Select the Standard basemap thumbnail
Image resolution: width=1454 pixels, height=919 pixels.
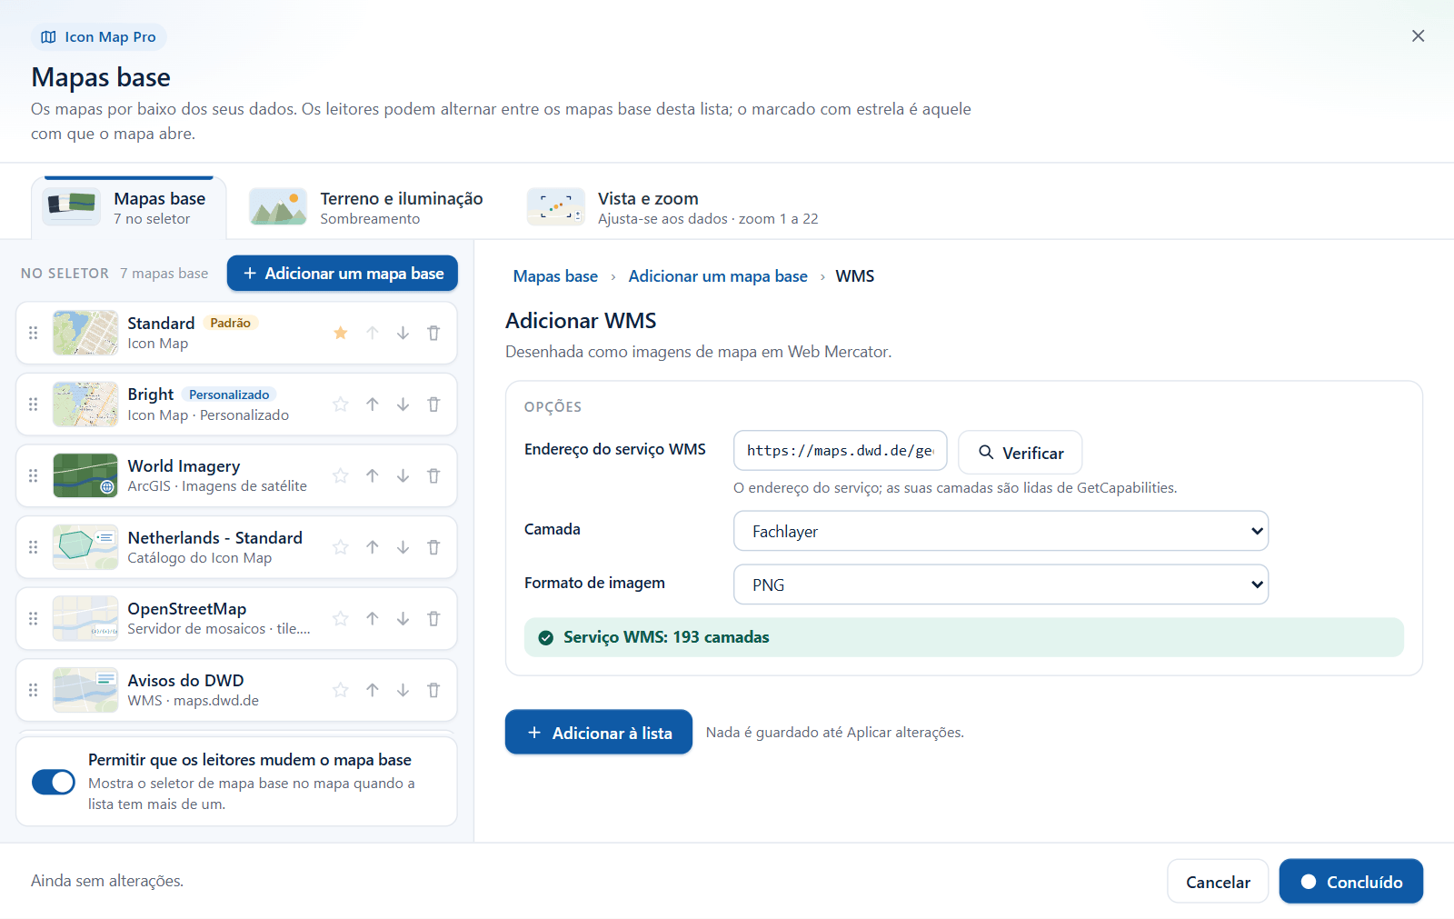85,333
